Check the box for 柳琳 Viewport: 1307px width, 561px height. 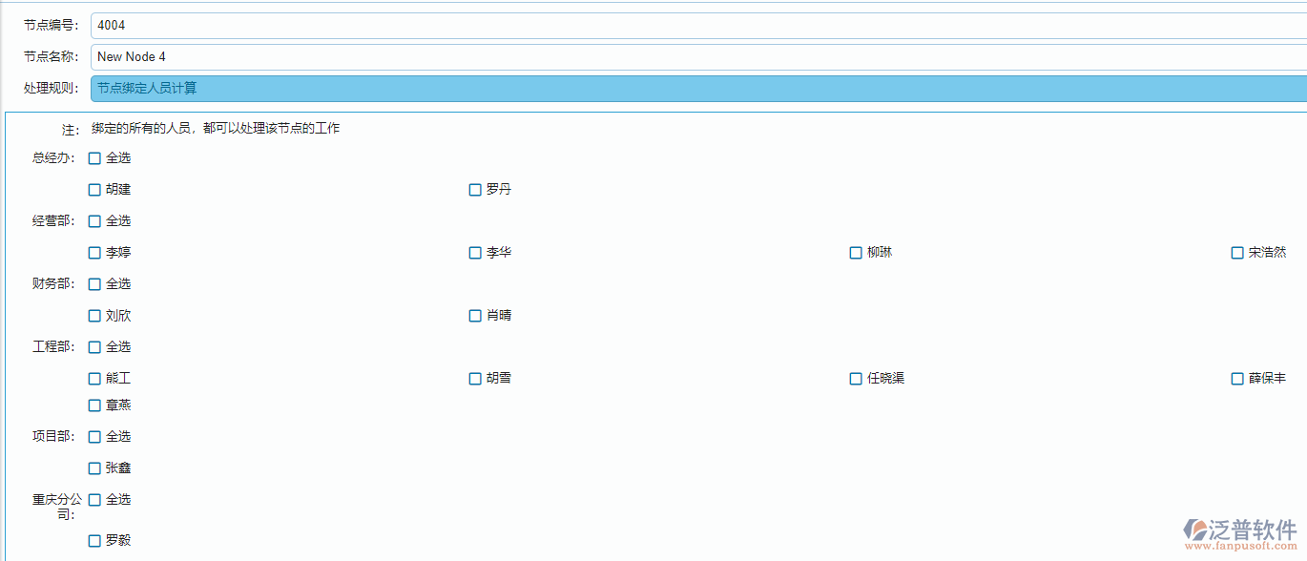[x=856, y=252]
